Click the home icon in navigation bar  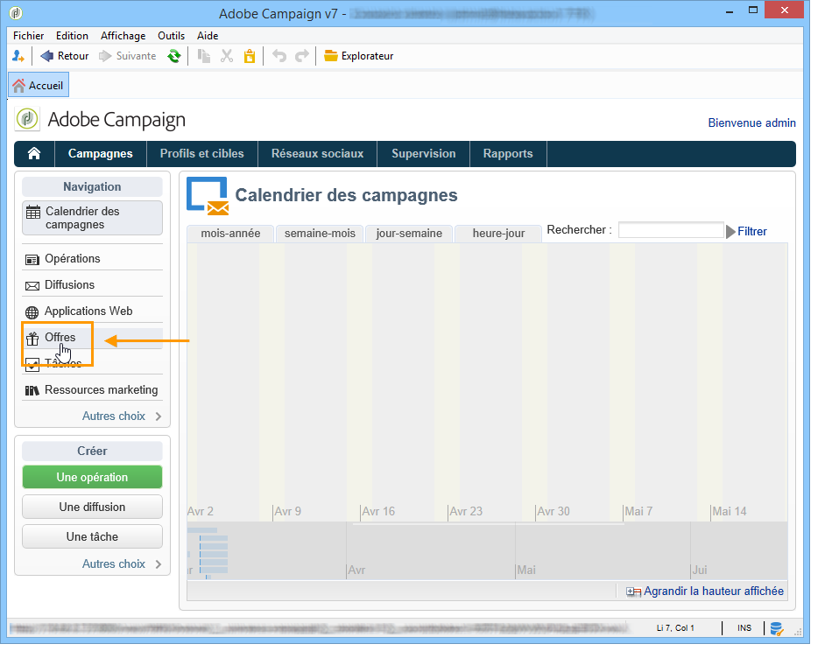point(34,154)
